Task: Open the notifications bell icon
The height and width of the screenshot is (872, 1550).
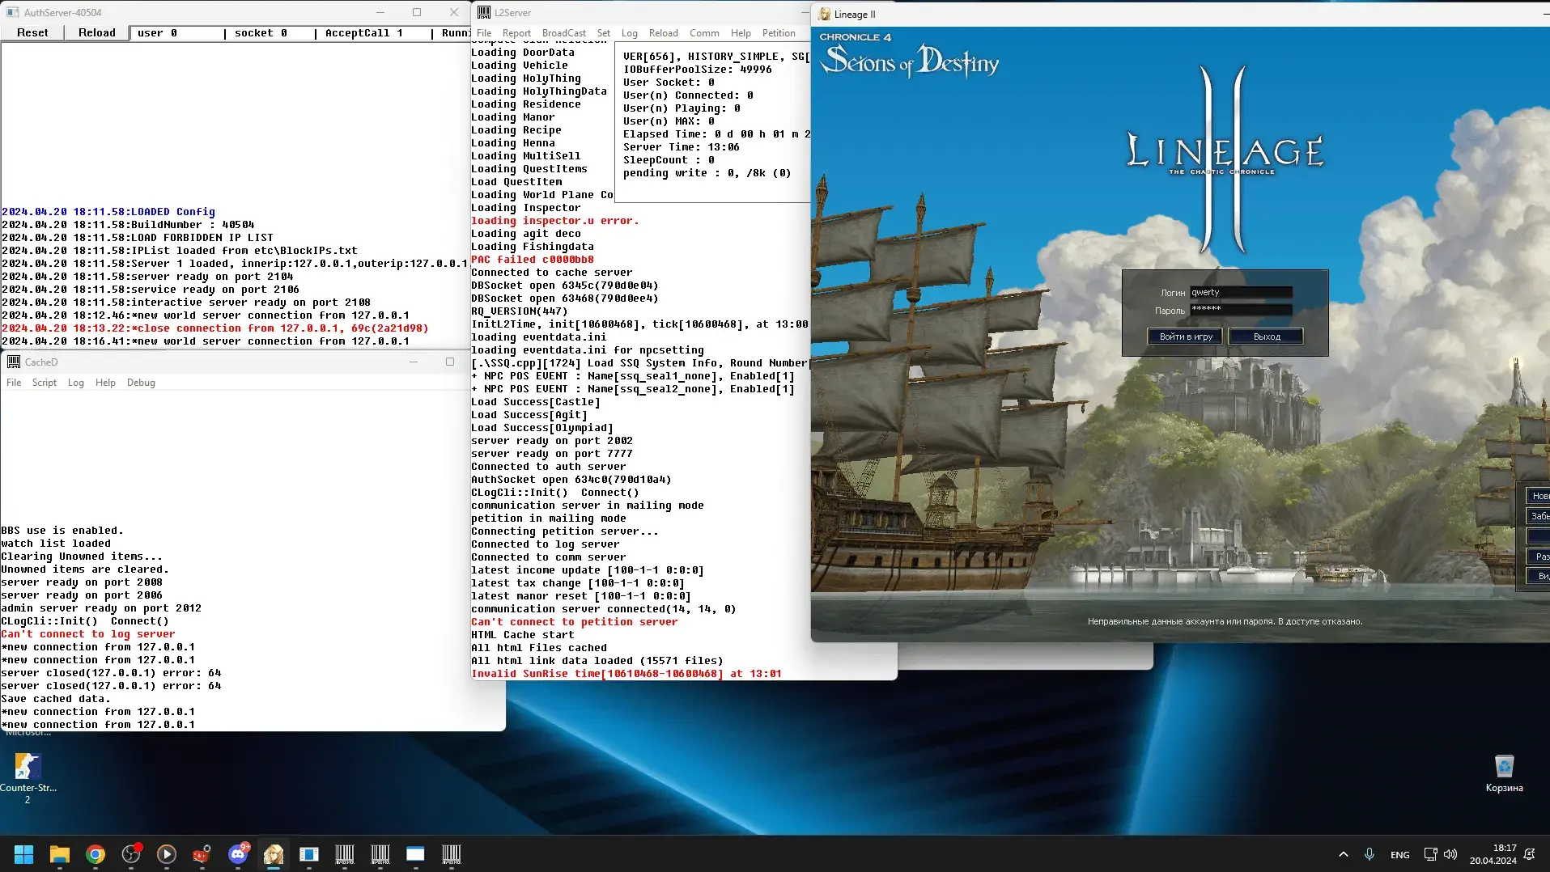Action: coord(1530,854)
